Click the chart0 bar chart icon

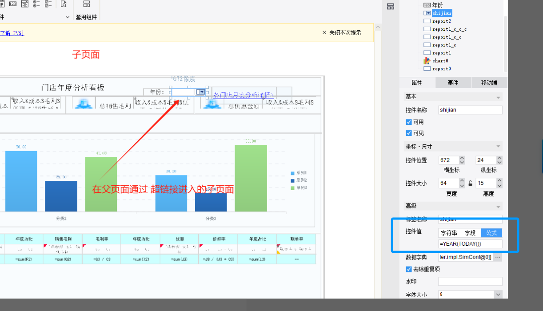tap(427, 60)
